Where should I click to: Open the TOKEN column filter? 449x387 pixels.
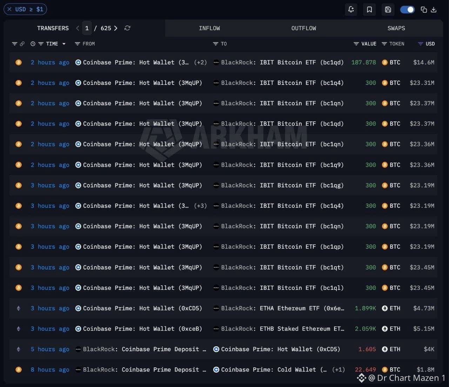(384, 44)
